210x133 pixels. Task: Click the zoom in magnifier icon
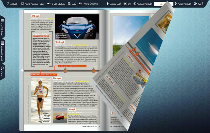click(x=69, y=4)
